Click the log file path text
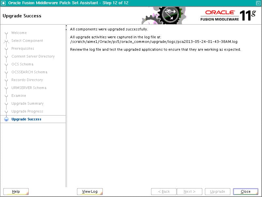This screenshot has height=197, width=262. coord(154,42)
